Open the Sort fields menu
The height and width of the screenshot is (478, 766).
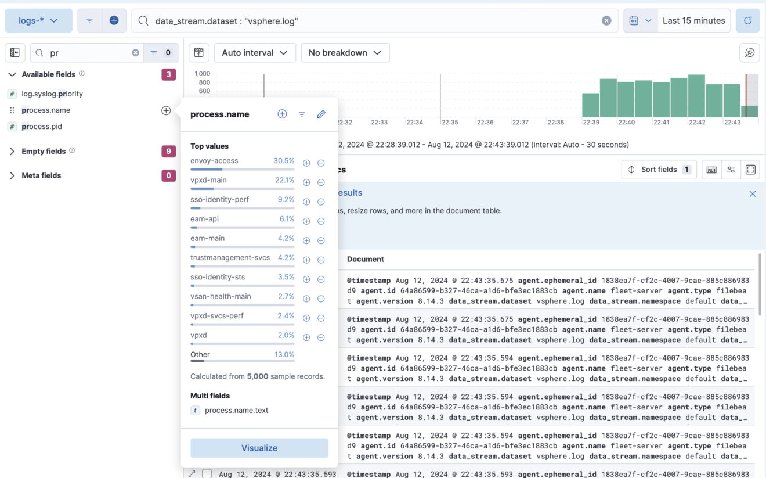coord(659,169)
